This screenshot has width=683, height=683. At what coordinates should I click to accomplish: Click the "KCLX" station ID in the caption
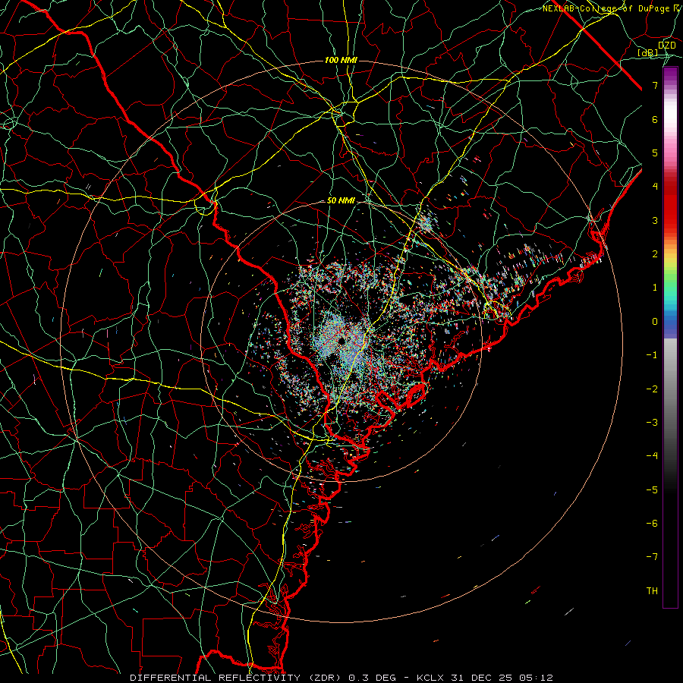pyautogui.click(x=430, y=678)
